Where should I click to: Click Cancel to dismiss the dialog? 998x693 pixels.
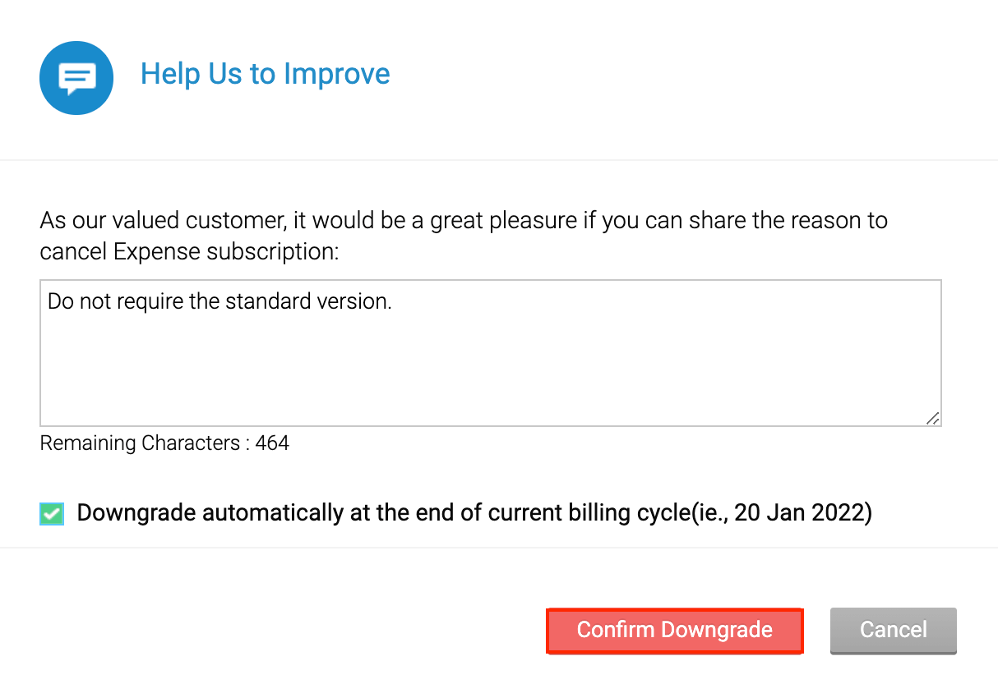(x=893, y=630)
